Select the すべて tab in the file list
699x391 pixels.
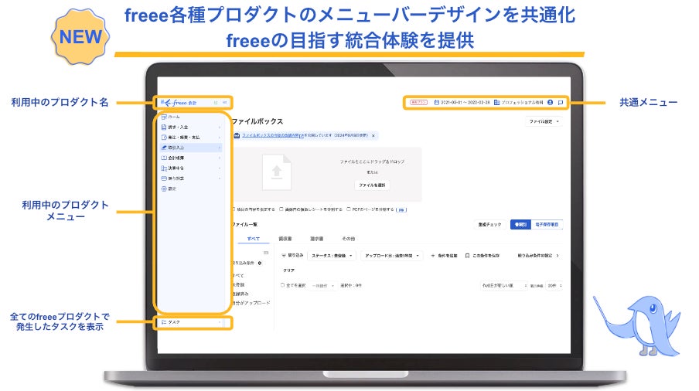(253, 239)
